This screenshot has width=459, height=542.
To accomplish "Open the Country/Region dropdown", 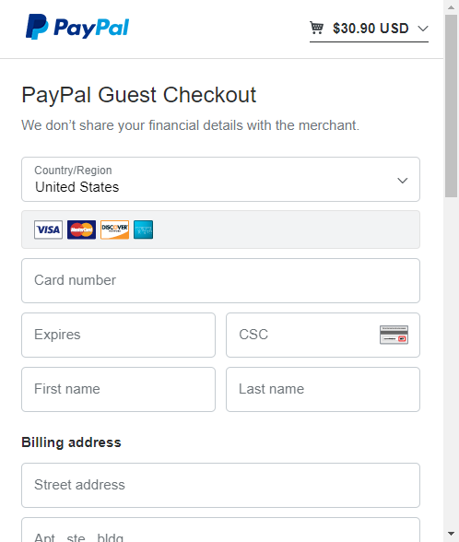I will pos(220,180).
